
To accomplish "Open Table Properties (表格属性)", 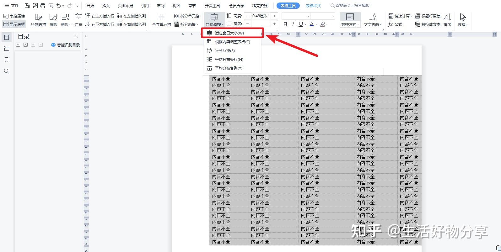I will (14, 16).
